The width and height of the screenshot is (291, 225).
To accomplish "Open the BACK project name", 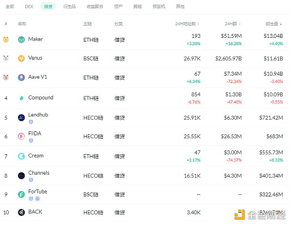I will pyautogui.click(x=35, y=211).
